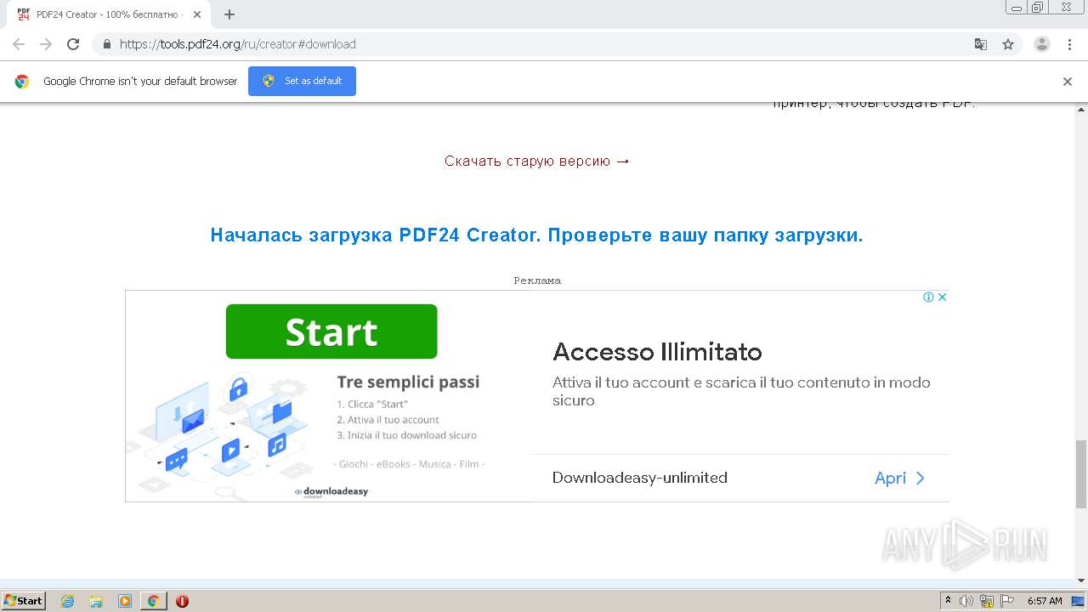Select Chrome in the taskbar
The image size is (1088, 612).
pos(154,601)
